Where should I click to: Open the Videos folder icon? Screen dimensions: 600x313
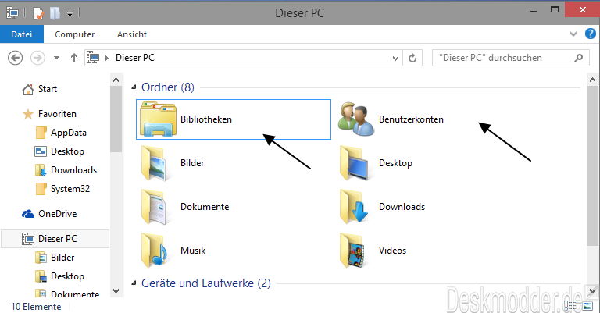352,251
